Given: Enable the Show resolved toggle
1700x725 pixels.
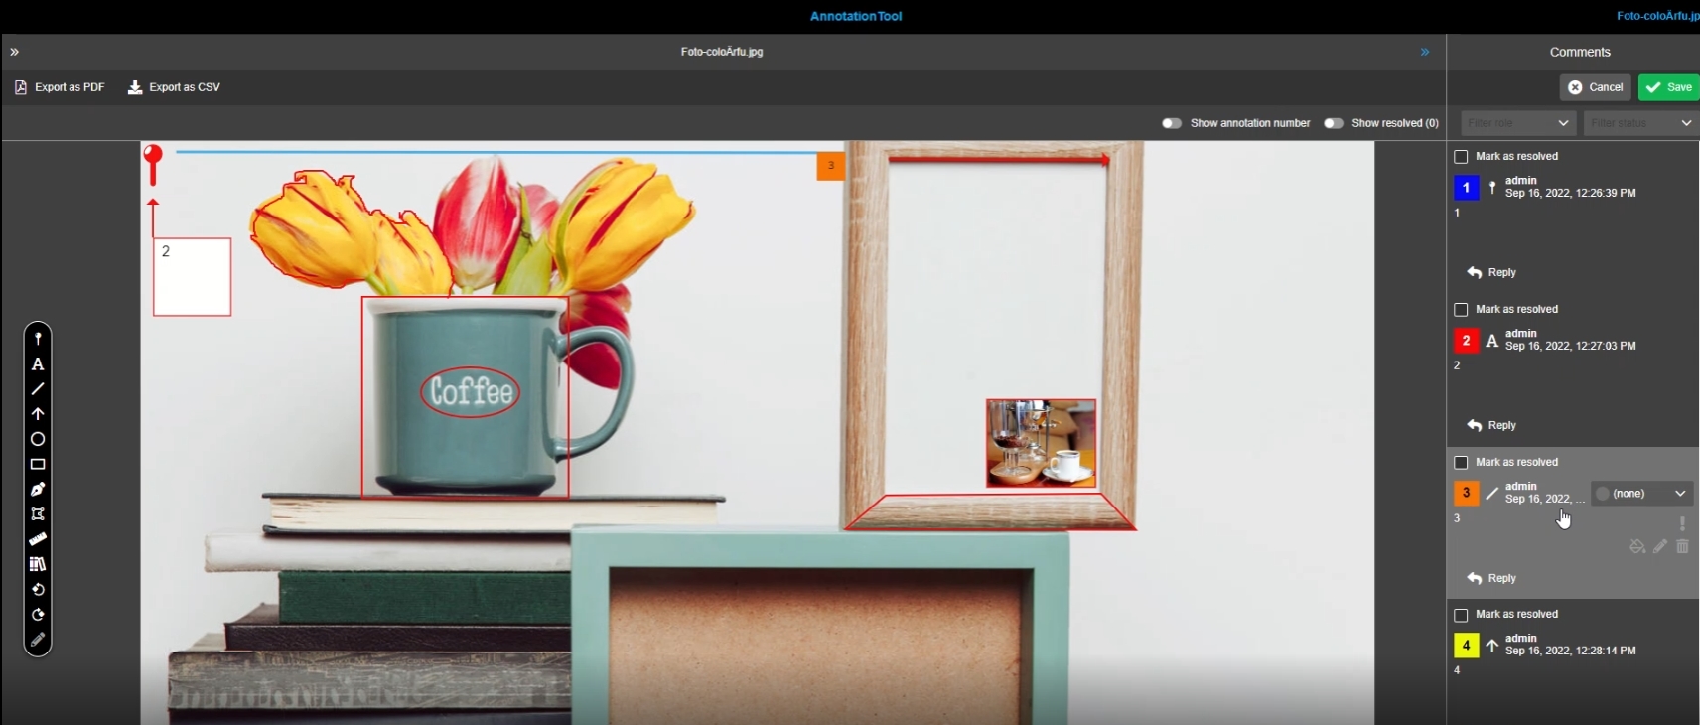Looking at the screenshot, I should (x=1334, y=123).
